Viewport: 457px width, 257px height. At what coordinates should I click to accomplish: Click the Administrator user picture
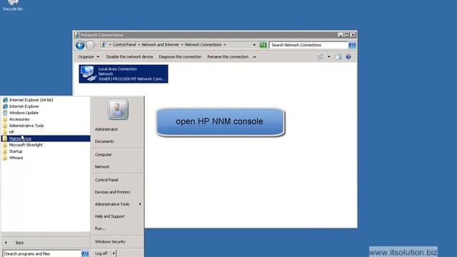pos(118,109)
